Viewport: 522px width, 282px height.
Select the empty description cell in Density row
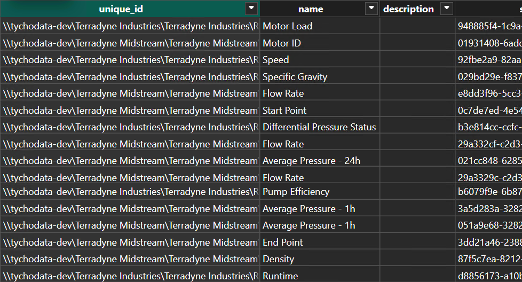417,258
